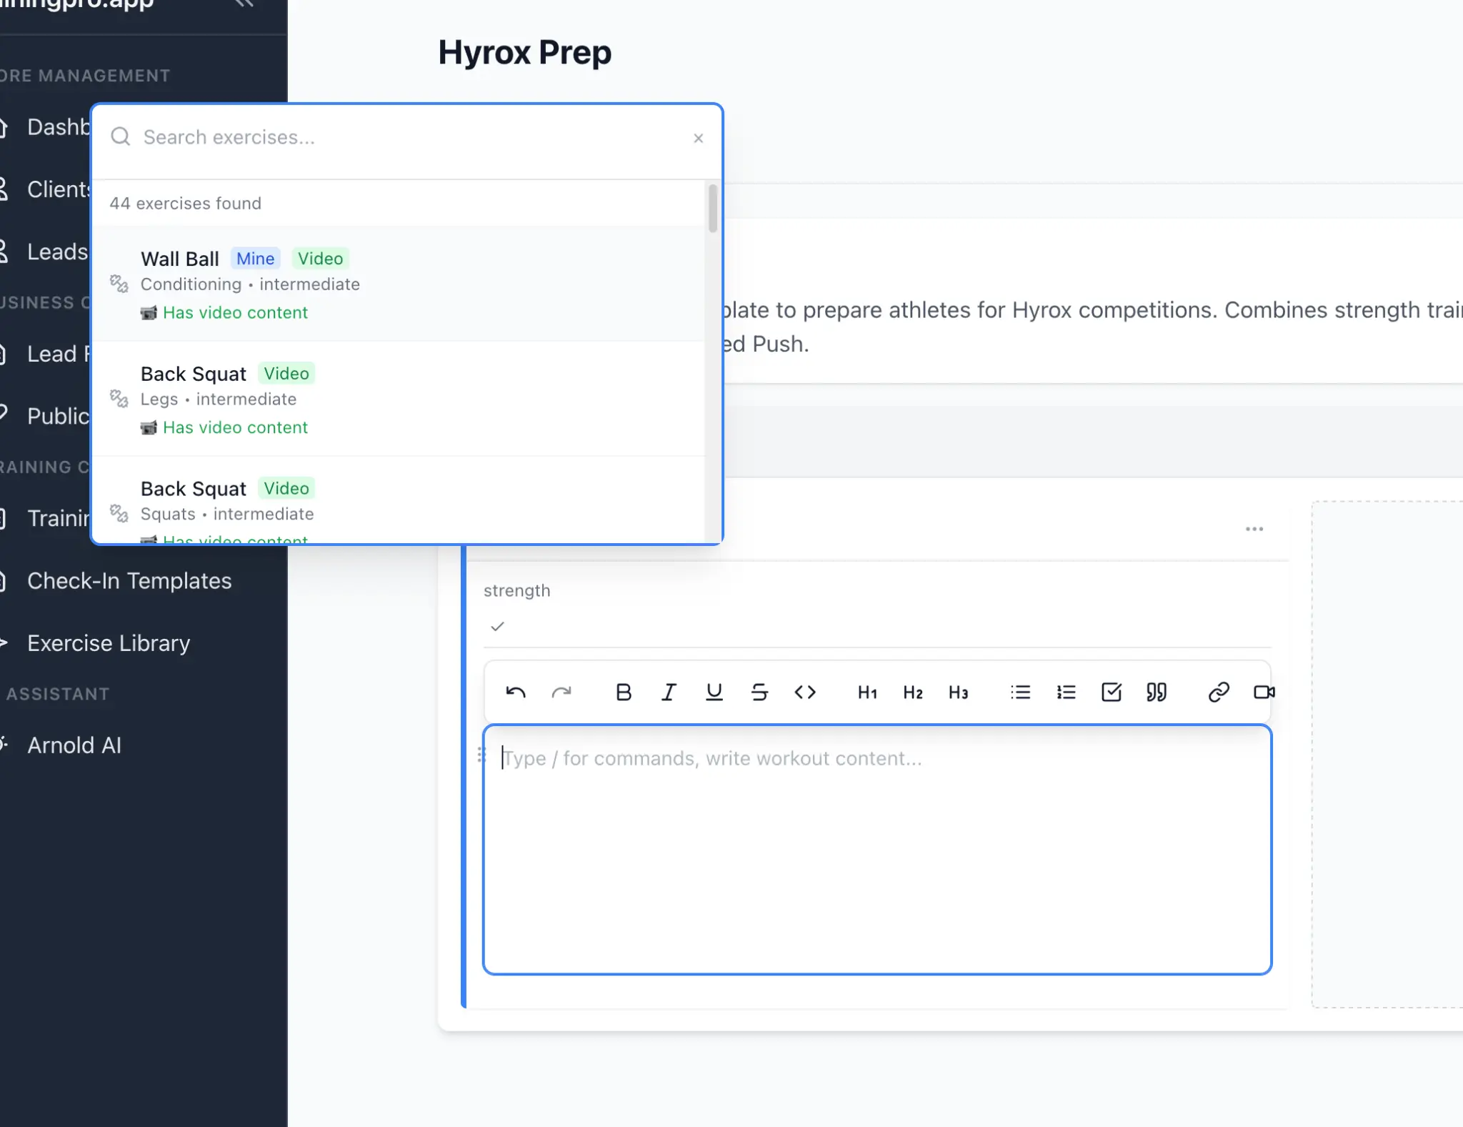Image resolution: width=1463 pixels, height=1127 pixels.
Task: Click the undo arrow icon
Action: [x=516, y=692]
